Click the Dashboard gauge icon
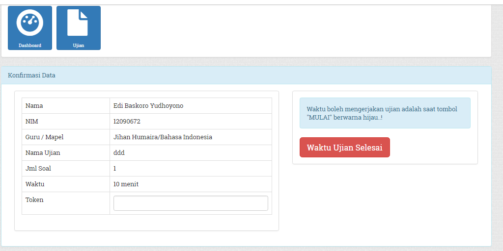Image resolution: width=503 pixels, height=251 pixels. [x=30, y=22]
